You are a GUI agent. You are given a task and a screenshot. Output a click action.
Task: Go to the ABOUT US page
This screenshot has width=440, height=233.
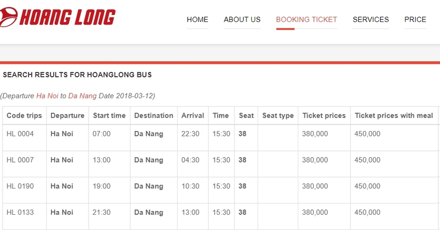242,19
